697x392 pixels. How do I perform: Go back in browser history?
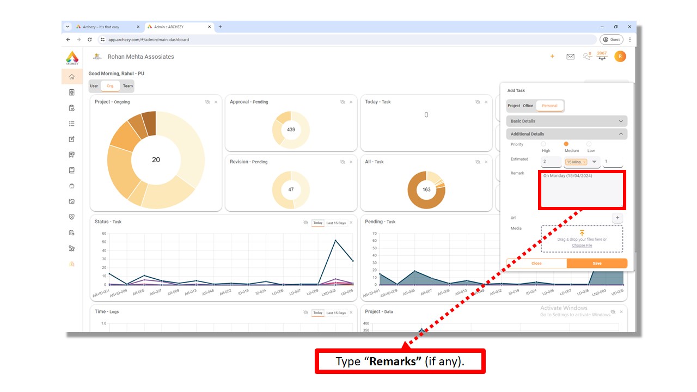click(x=68, y=40)
